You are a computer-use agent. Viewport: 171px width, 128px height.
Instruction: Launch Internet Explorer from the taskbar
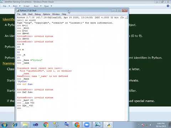(15, 125)
